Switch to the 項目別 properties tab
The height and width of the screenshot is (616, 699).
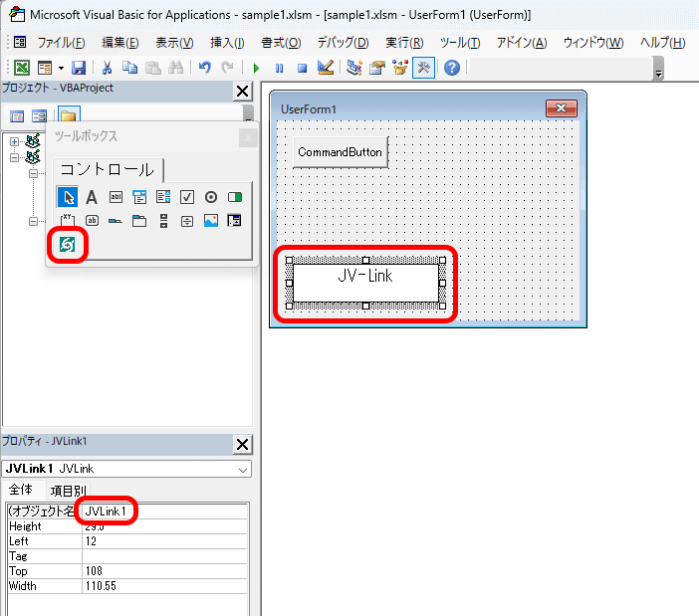pos(68,491)
